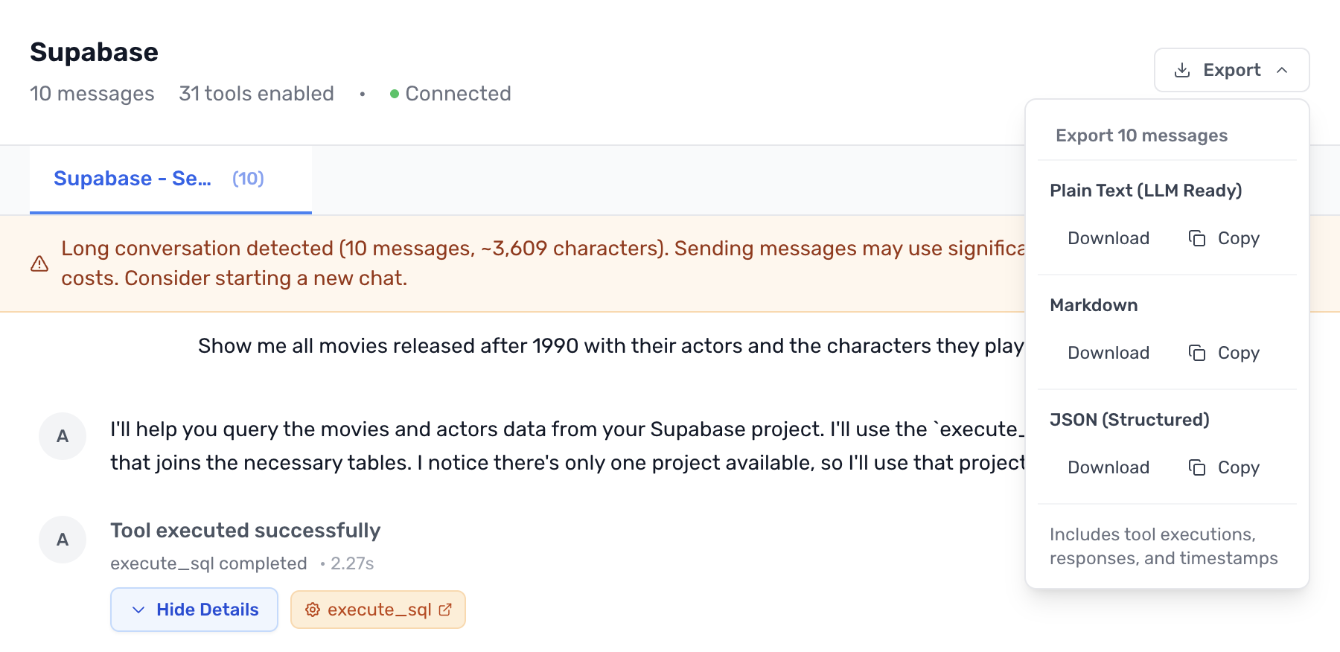The height and width of the screenshot is (652, 1340).
Task: Open the Supabase conversation tab
Action: click(133, 179)
